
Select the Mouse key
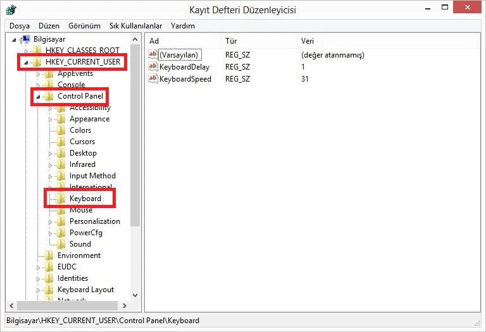[x=81, y=210]
